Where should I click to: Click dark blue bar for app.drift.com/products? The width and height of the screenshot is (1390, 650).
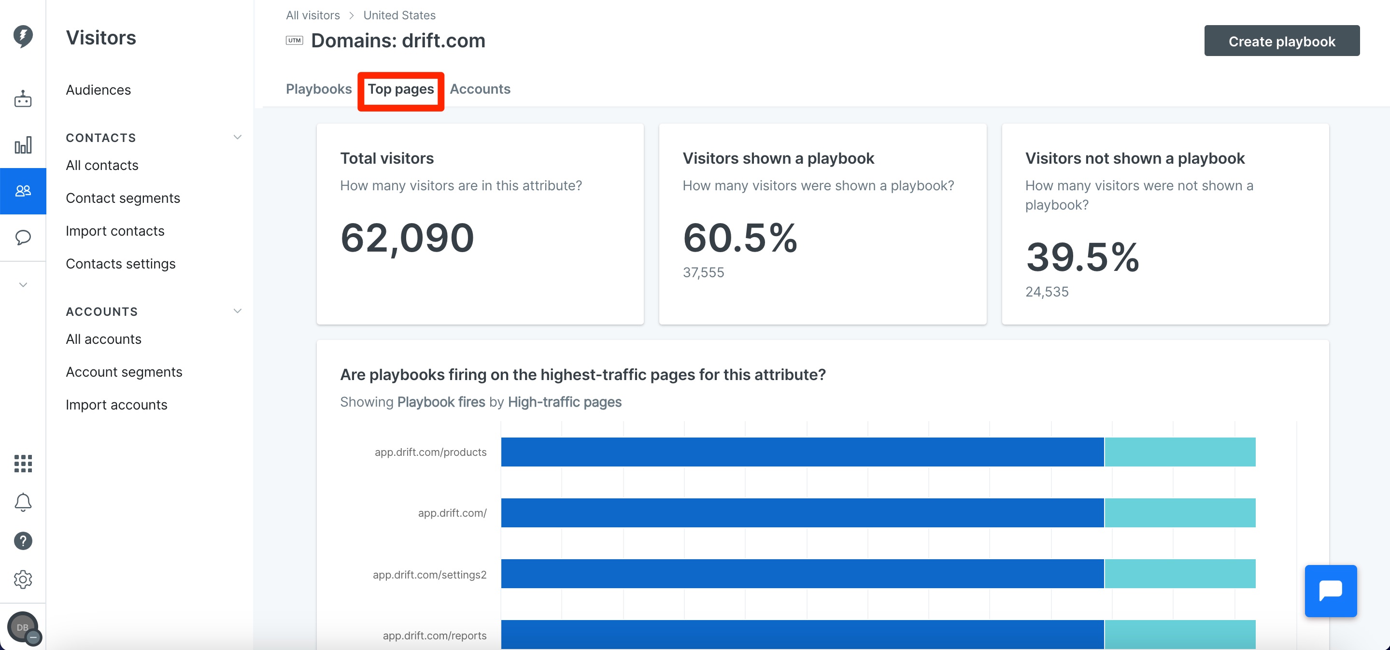[x=802, y=452]
